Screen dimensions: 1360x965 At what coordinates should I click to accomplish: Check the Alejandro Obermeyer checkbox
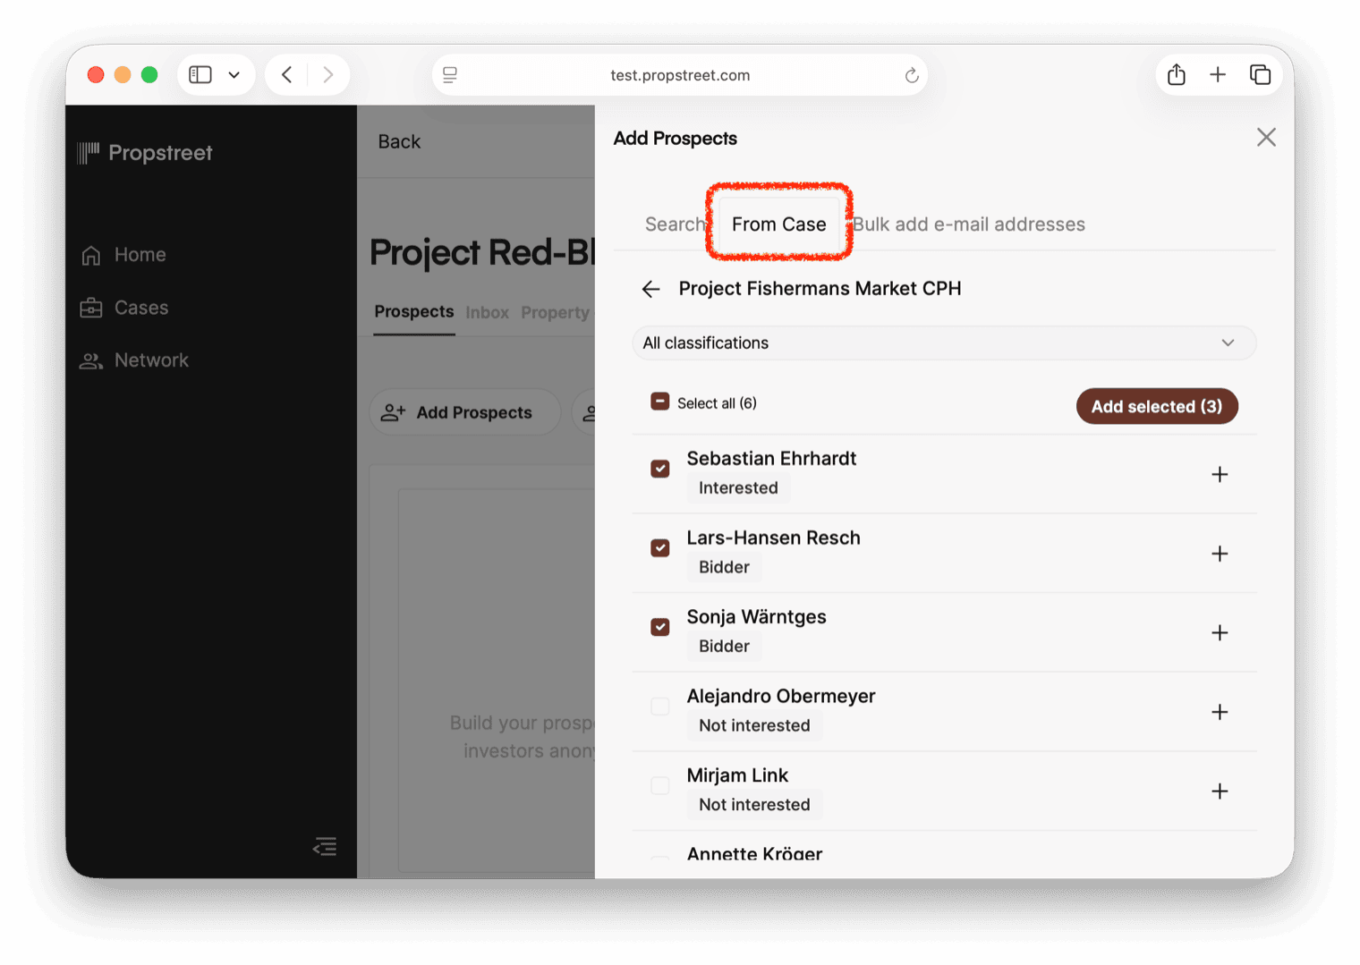click(660, 707)
